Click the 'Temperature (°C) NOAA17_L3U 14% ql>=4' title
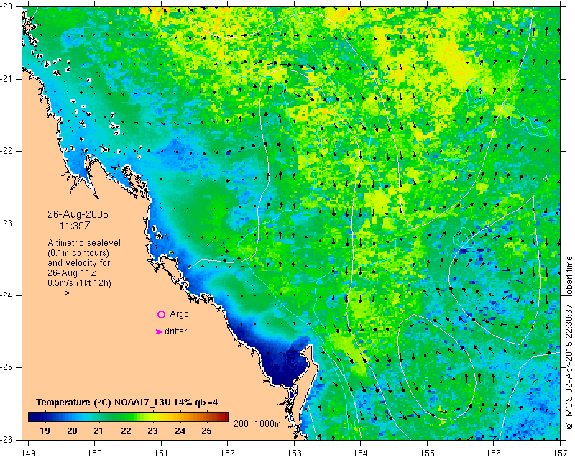575x460 pixels. click(127, 402)
